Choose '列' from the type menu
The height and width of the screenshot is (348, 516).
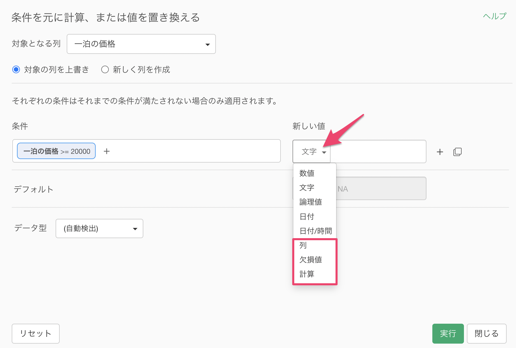[x=303, y=245]
